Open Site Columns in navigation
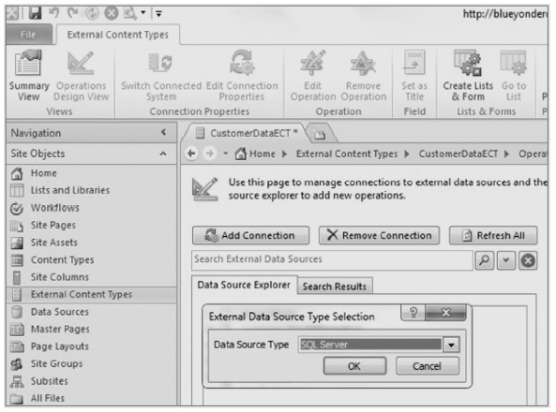Screen dimensions: 556x412 click(92, 277)
